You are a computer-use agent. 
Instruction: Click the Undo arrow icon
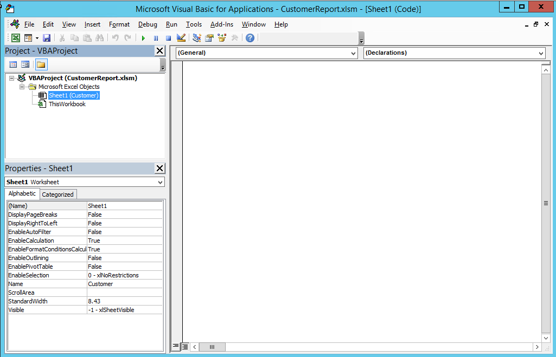click(x=115, y=38)
